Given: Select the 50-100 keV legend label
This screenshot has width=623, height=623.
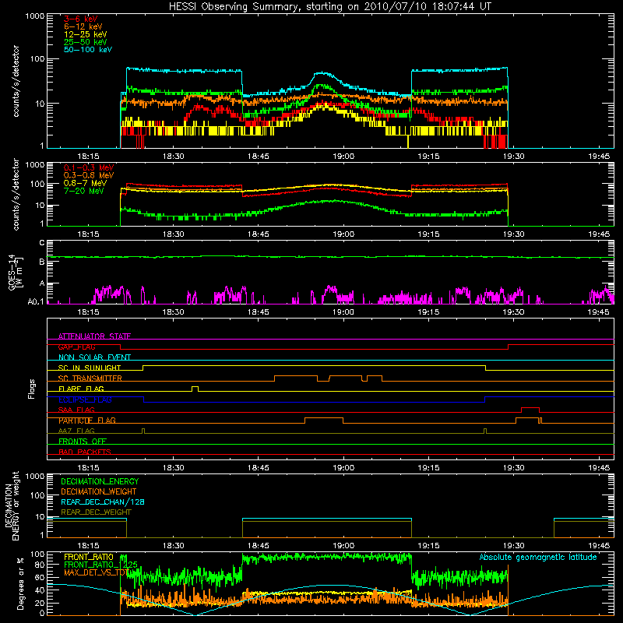Looking at the screenshot, I should click(x=88, y=50).
